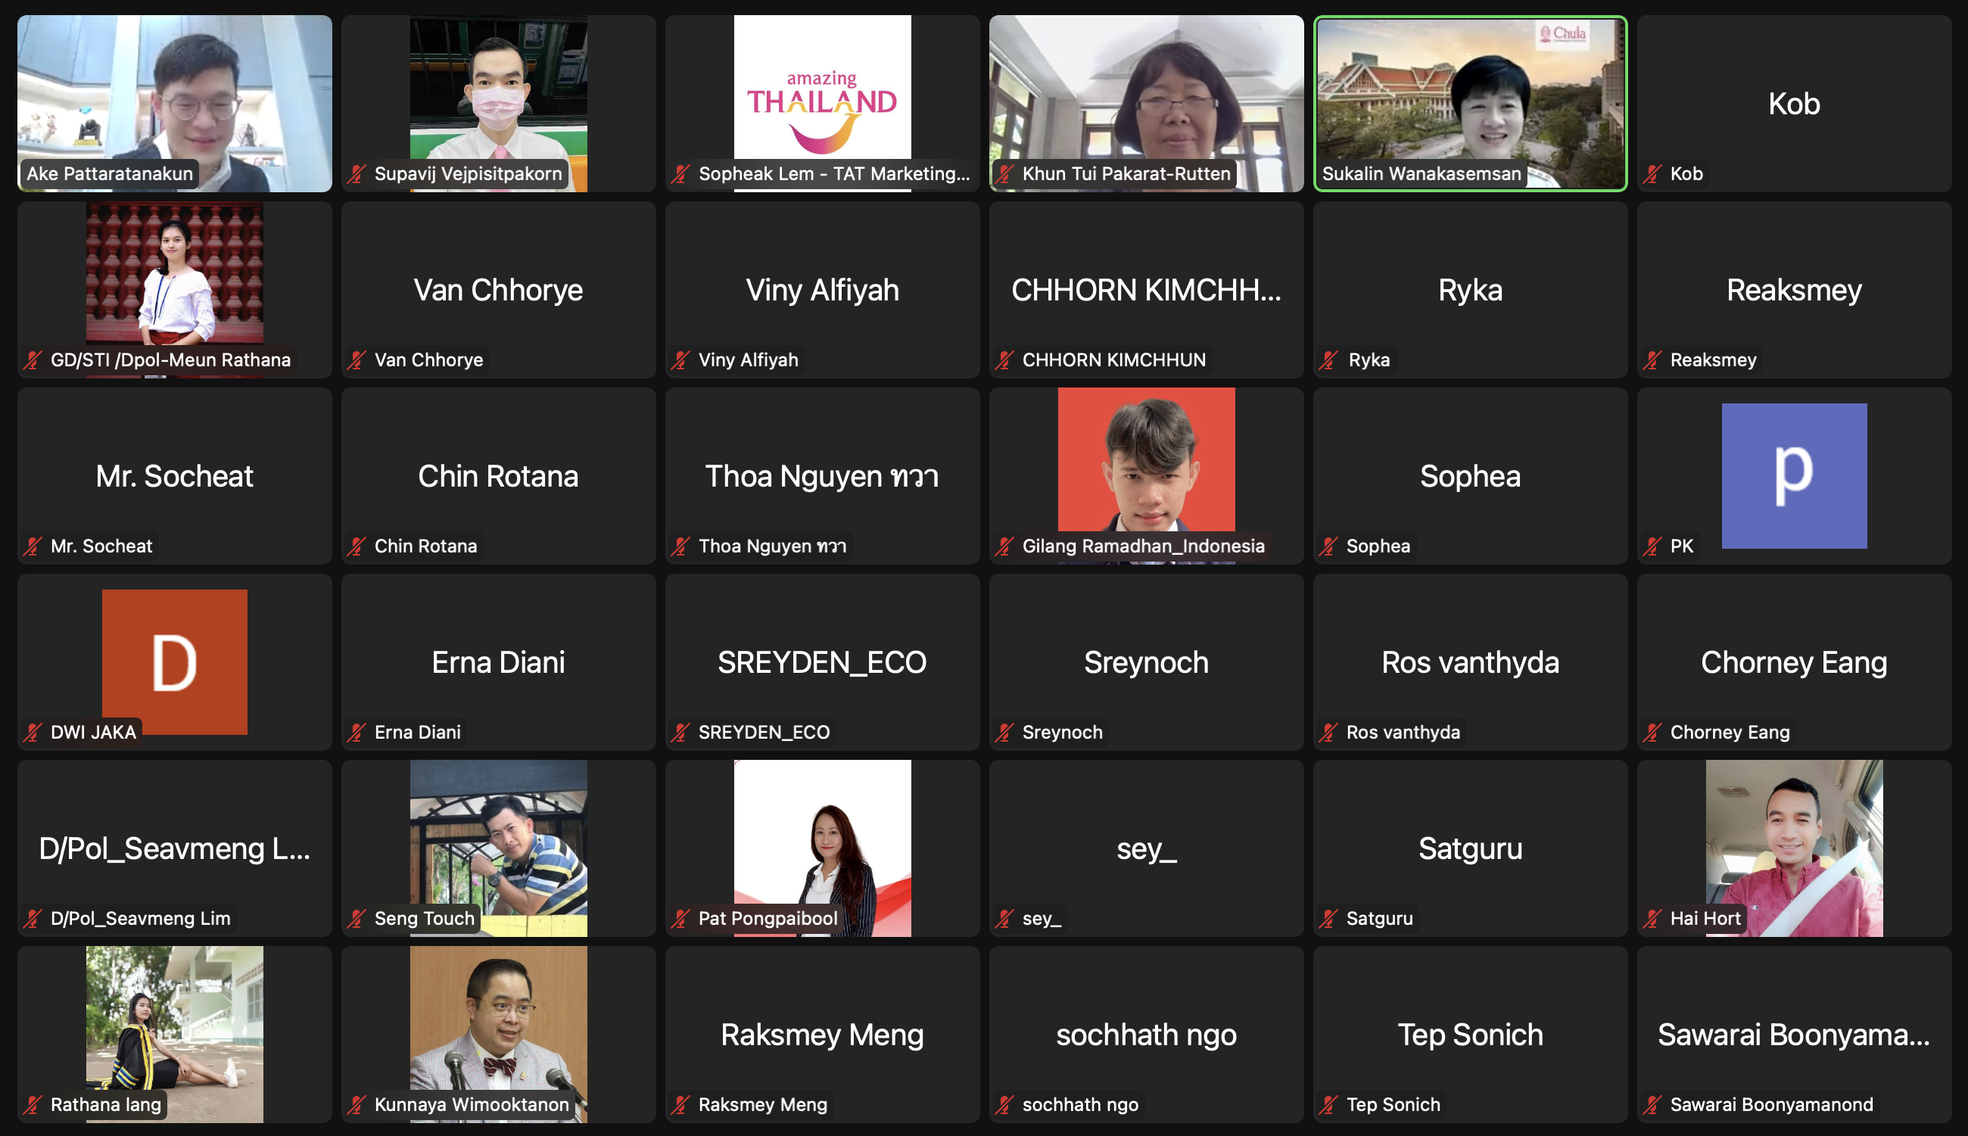This screenshot has width=1968, height=1136.
Task: Click muted mic icon beside Sophea label
Action: [1328, 546]
